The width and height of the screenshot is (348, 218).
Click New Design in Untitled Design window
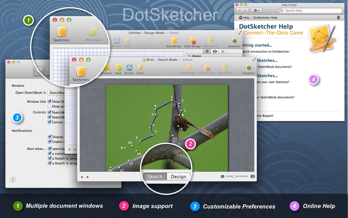[x=174, y=42]
